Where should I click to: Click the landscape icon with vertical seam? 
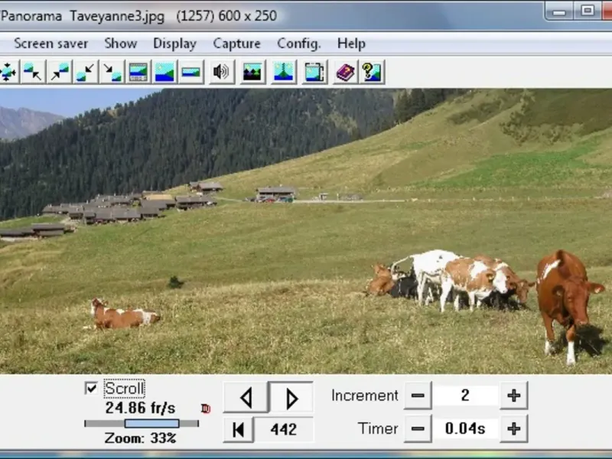click(x=284, y=72)
